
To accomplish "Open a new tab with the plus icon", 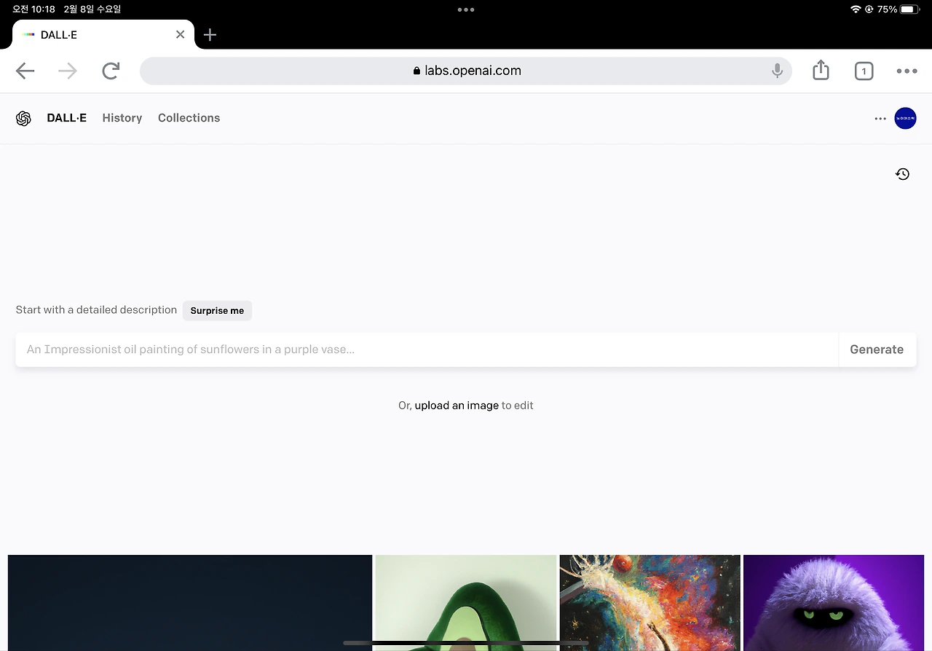I will coord(210,34).
